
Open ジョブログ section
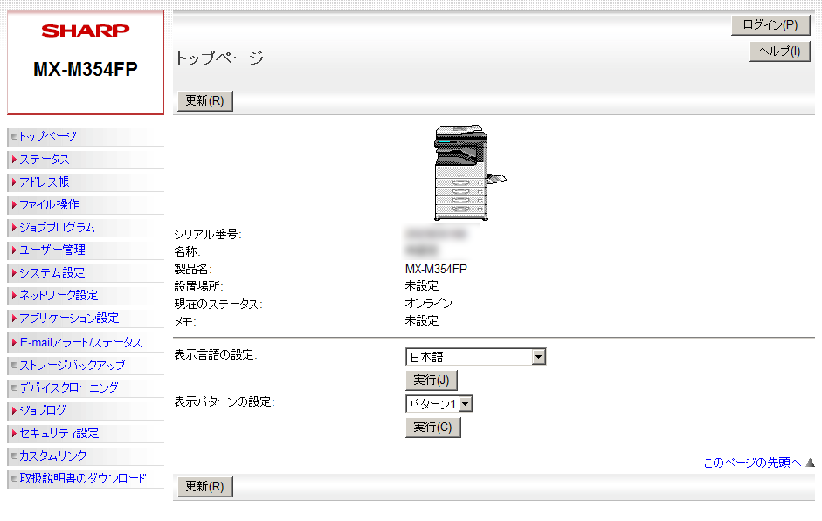pyautogui.click(x=43, y=410)
